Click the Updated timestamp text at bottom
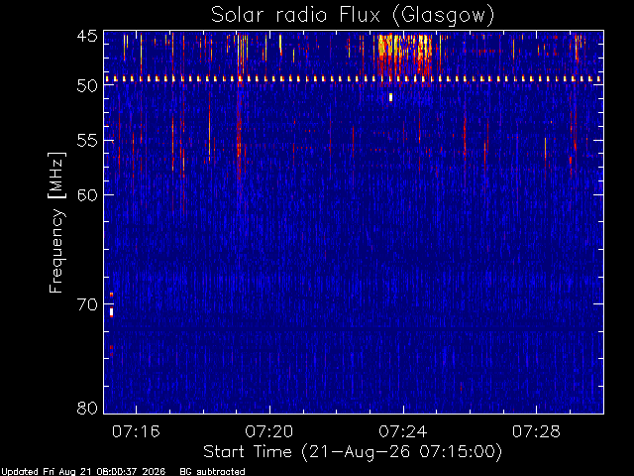 (x=82, y=472)
